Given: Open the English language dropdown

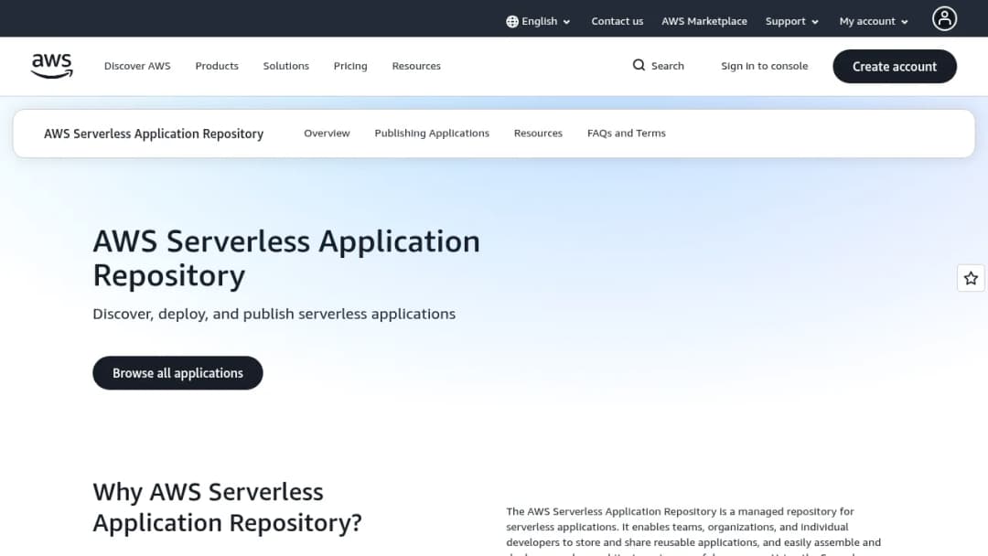Looking at the screenshot, I should [x=539, y=21].
